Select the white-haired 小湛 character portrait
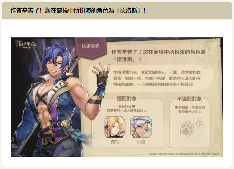The width and height of the screenshot is (234, 169). click(x=141, y=127)
